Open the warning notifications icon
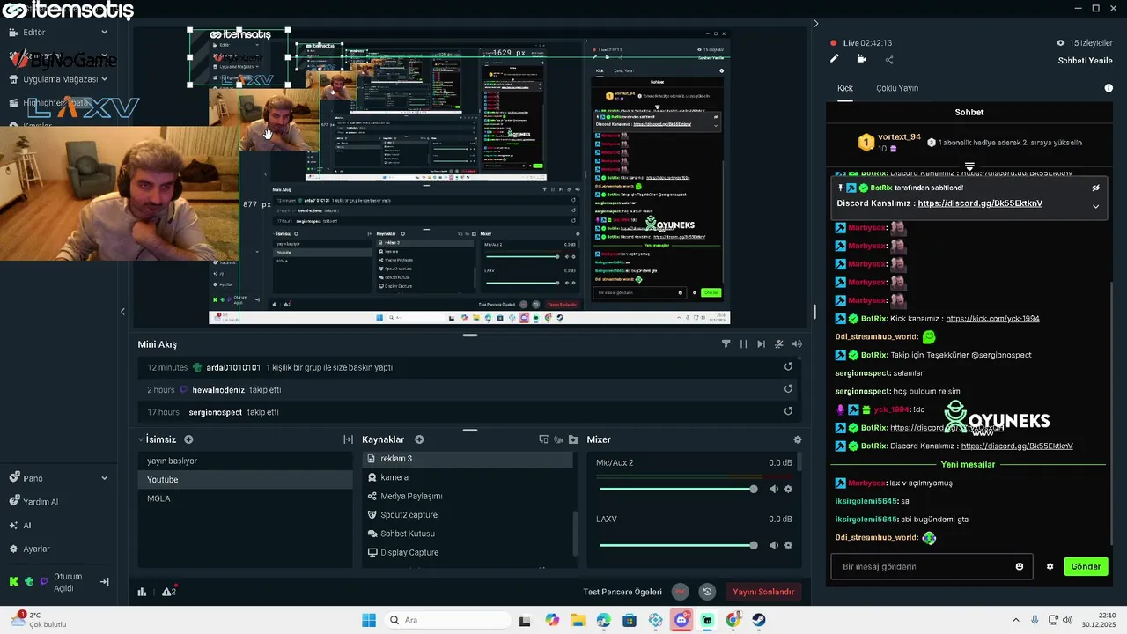Viewport: 1127px width, 634px height. [169, 591]
